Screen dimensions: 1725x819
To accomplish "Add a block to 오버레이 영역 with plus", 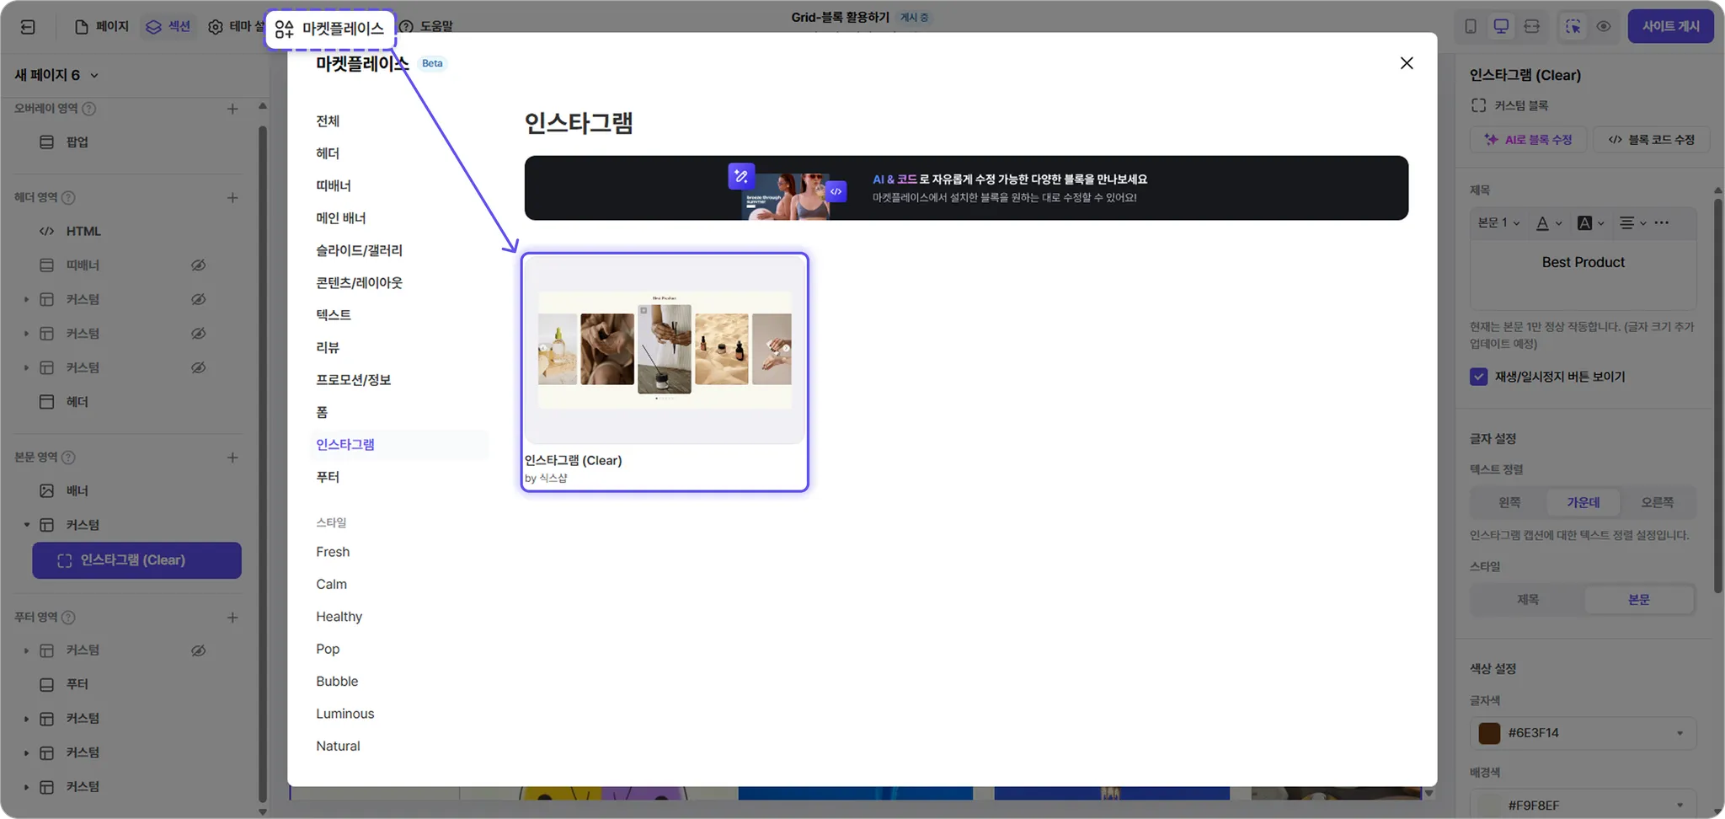I will point(232,109).
